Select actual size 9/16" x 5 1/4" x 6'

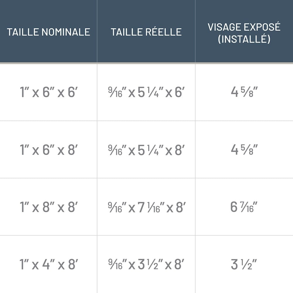click(x=146, y=93)
